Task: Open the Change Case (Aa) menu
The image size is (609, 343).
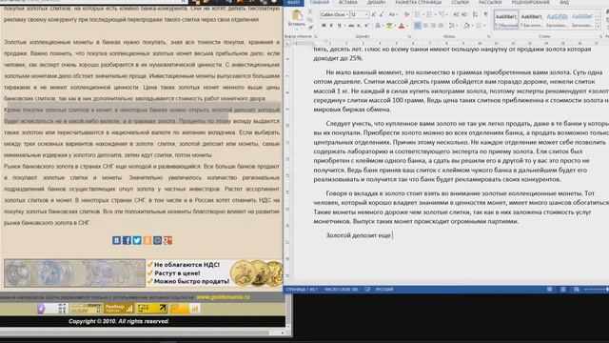Action: (x=392, y=15)
